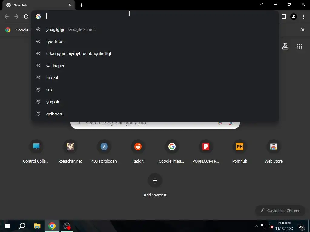310x232 pixels.
Task: Open a new tab with the plus button
Action: tap(82, 5)
